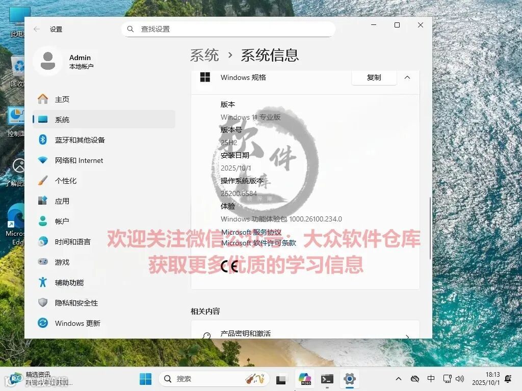Screen dimensions: 522x391
Task: Open Microsoft 软件许可条款 link
Action: pyautogui.click(x=258, y=243)
